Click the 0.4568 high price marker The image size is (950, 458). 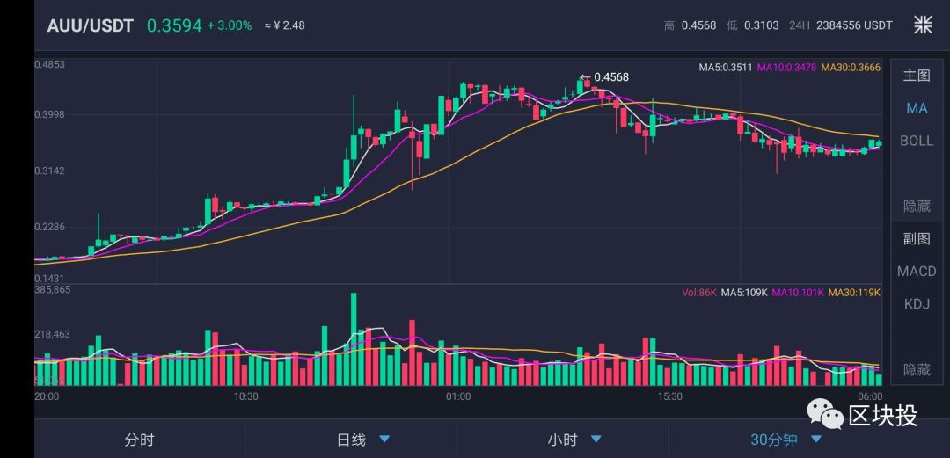tap(610, 77)
